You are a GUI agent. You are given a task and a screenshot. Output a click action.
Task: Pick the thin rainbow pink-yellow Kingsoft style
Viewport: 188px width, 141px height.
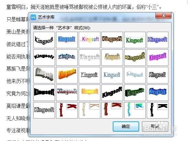(89, 40)
